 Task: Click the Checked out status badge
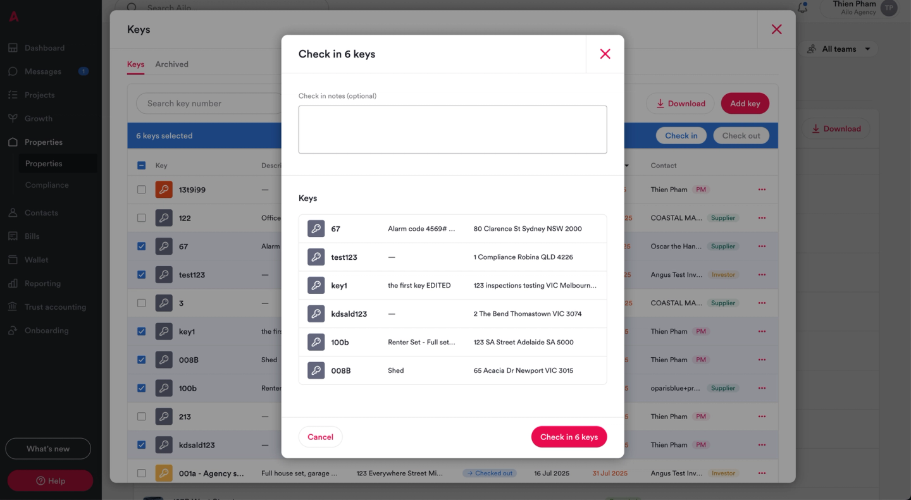489,473
